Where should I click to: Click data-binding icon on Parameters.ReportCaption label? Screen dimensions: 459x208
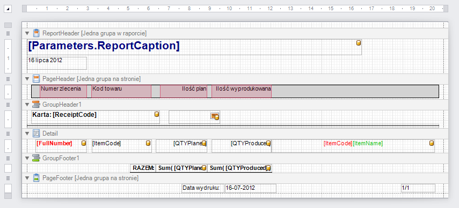tap(358, 43)
